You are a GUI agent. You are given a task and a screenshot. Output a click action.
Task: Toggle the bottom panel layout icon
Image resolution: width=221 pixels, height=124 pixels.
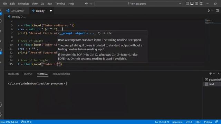pos(192,4)
